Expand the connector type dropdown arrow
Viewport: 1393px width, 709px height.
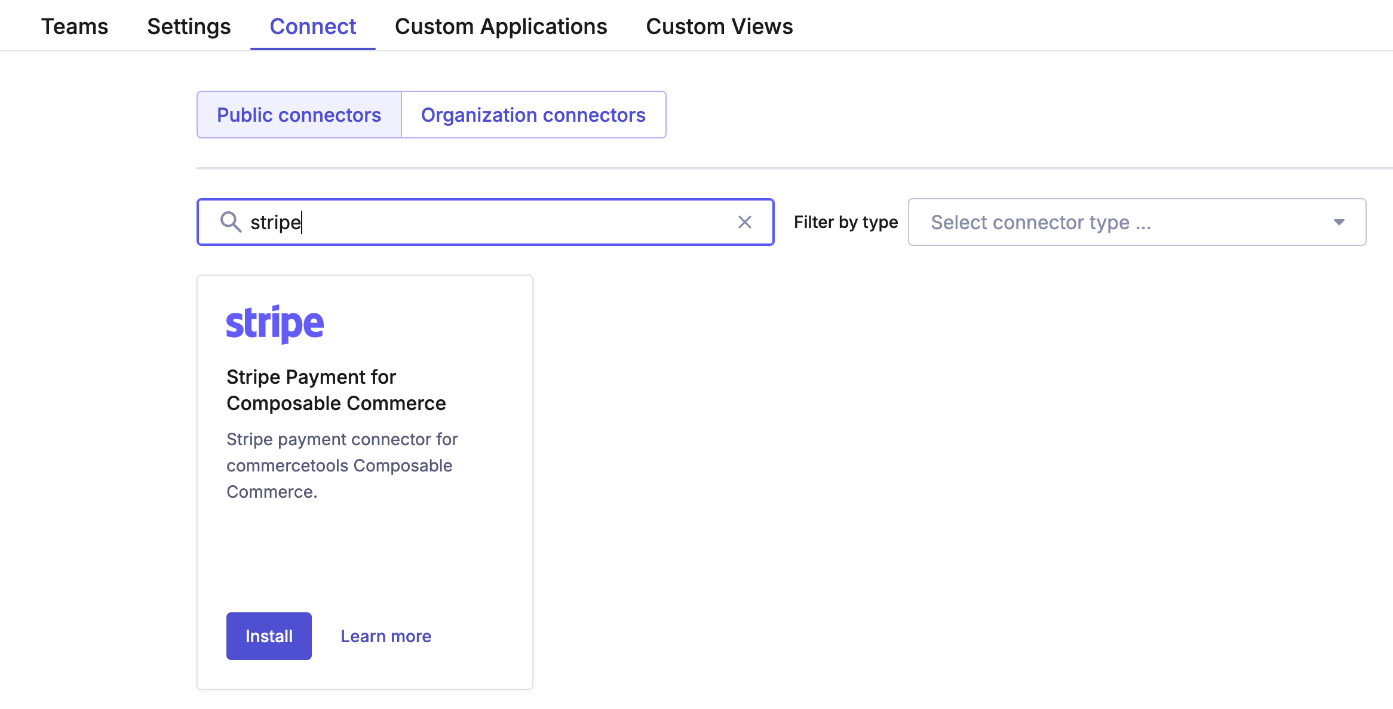pyautogui.click(x=1339, y=222)
